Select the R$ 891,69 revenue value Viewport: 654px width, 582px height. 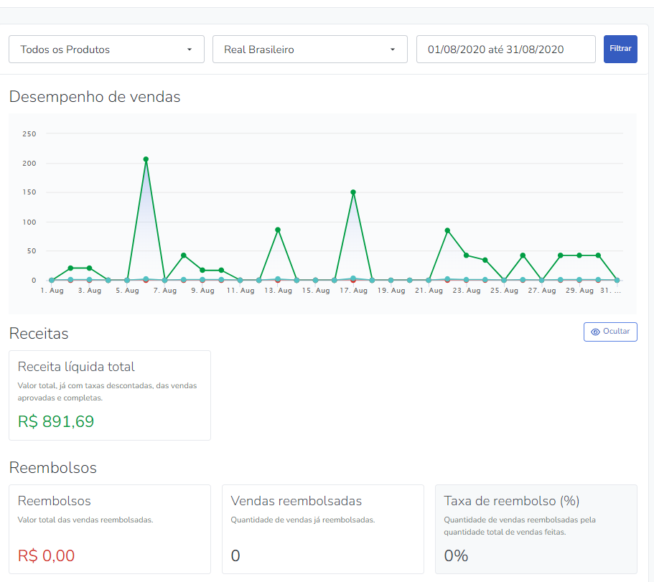click(56, 421)
